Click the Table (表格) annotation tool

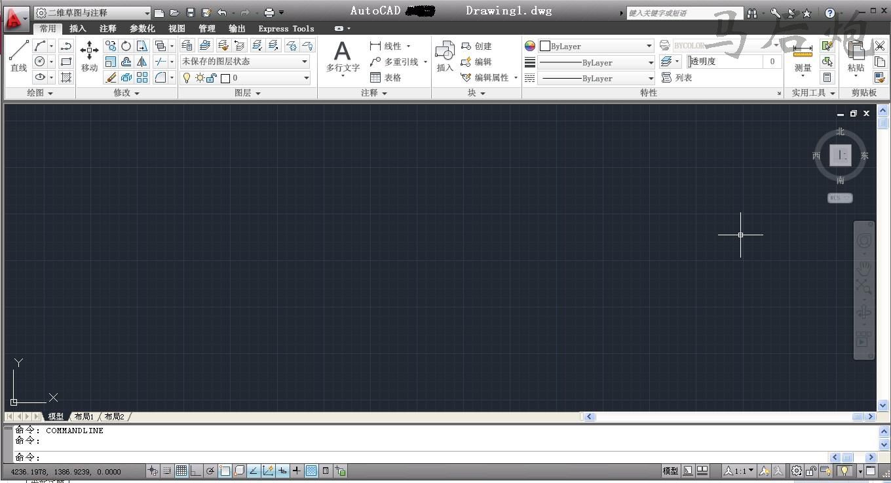[386, 77]
